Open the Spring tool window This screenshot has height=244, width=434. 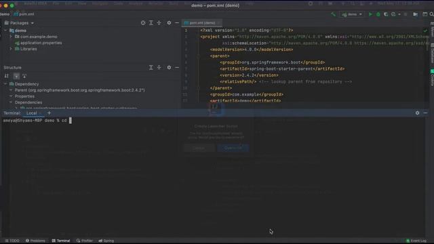(x=106, y=241)
